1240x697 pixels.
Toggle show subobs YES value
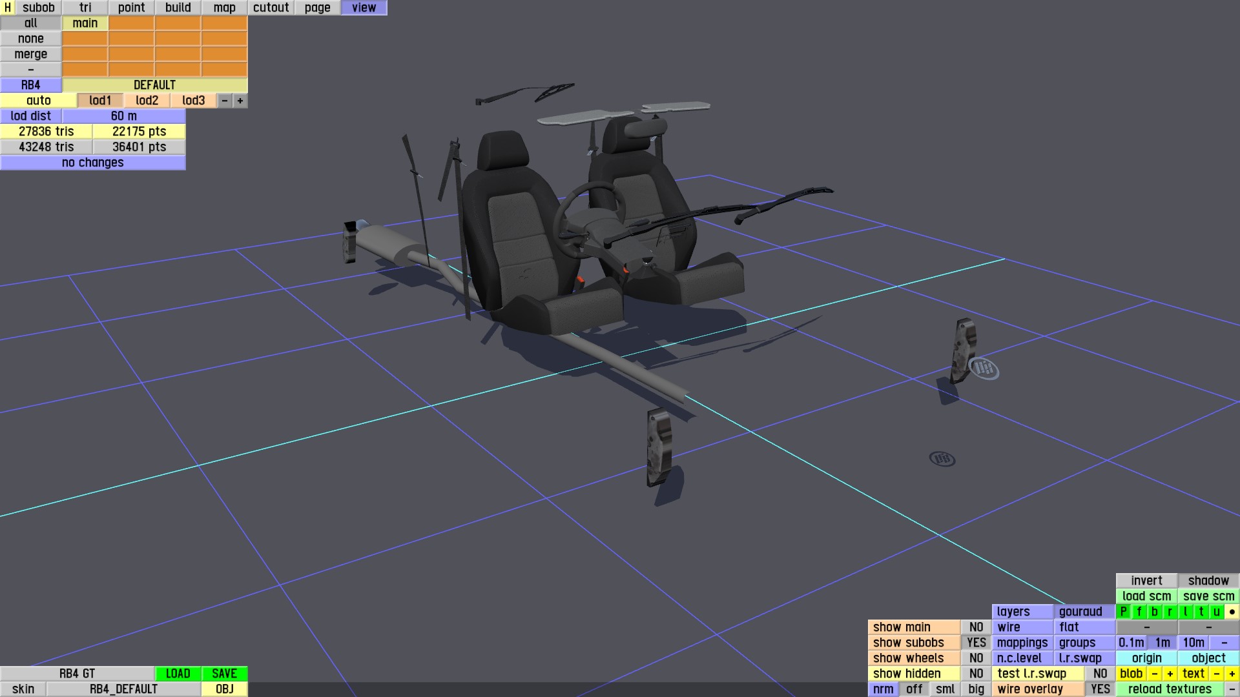click(976, 643)
